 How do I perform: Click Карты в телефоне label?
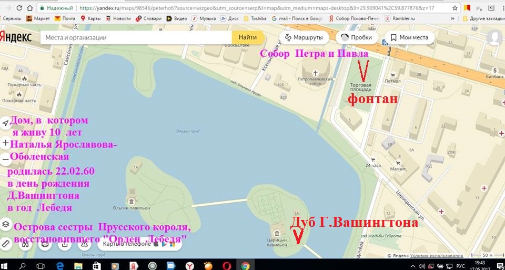point(127,244)
